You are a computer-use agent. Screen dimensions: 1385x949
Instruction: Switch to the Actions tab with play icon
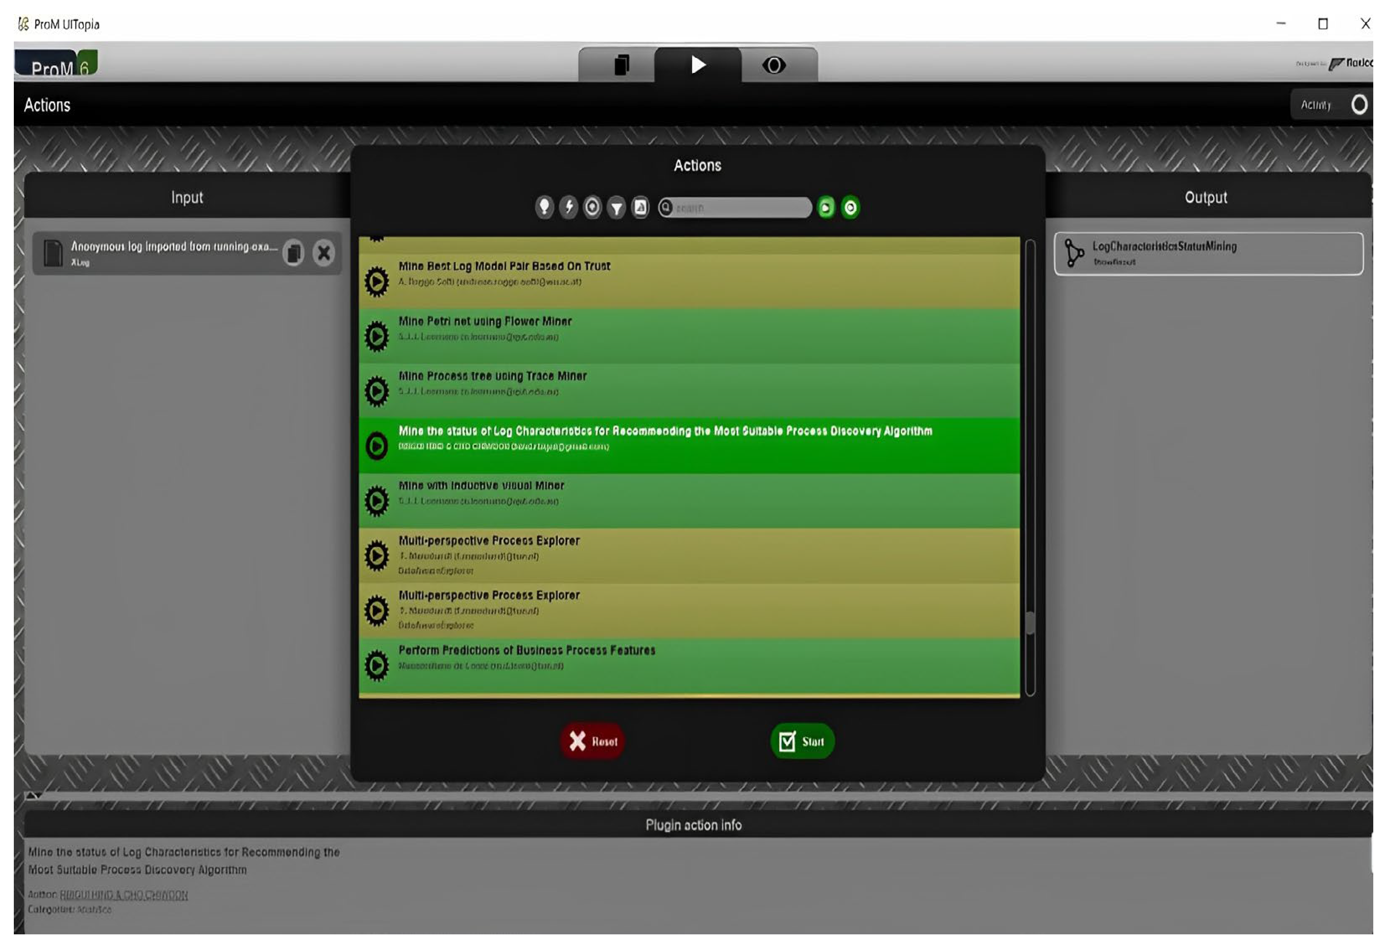(698, 64)
